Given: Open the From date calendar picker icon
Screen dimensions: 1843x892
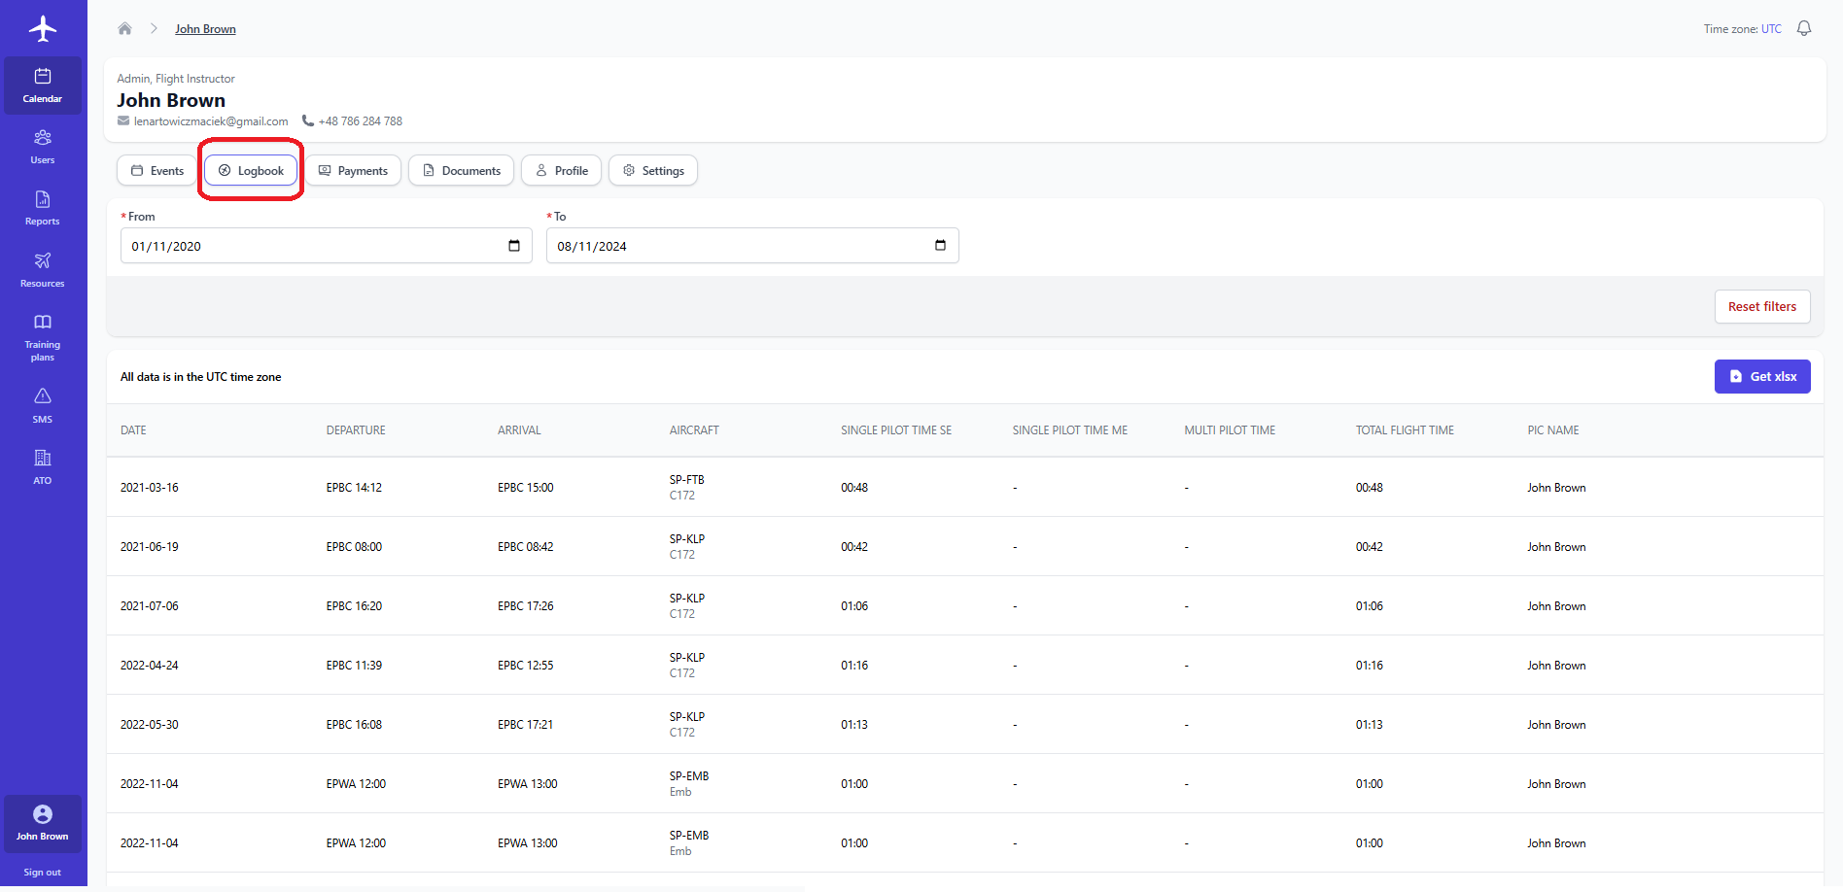Looking at the screenshot, I should click(x=514, y=245).
